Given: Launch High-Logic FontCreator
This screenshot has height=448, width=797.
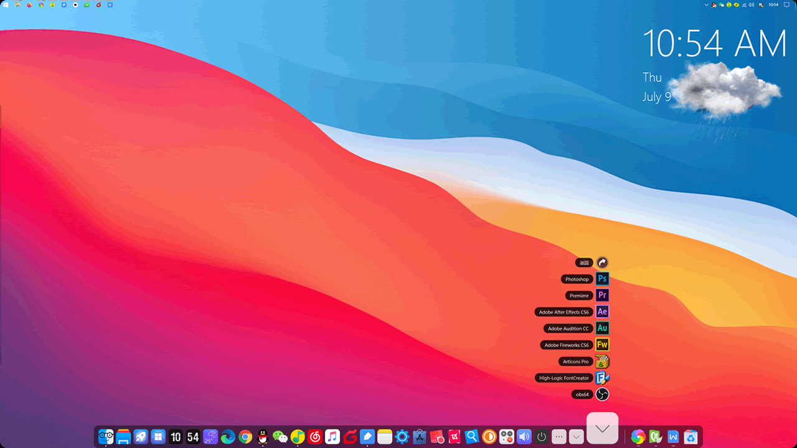Looking at the screenshot, I should 602,378.
